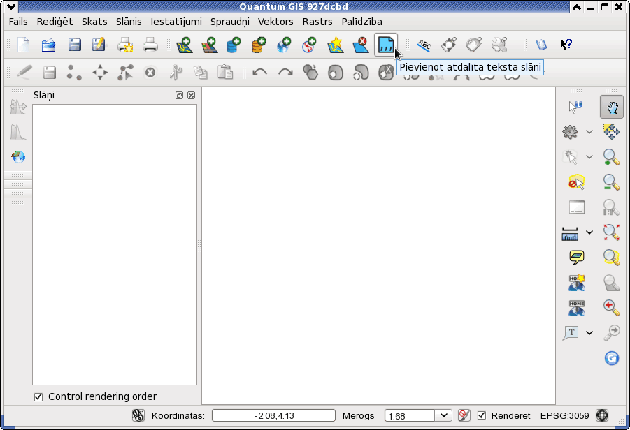Open help contents with the book icon
Viewport: 630px width, 430px height.
pos(541,45)
